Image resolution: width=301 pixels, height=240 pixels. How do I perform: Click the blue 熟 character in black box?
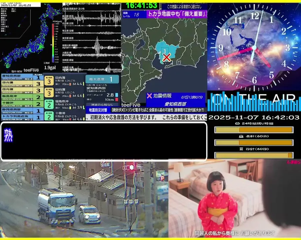(x=8, y=135)
